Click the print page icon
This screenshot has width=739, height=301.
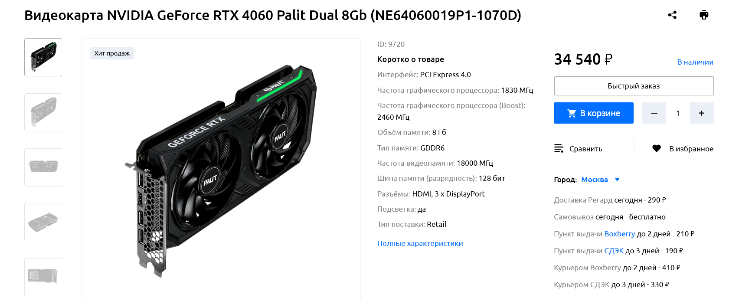coord(704,15)
